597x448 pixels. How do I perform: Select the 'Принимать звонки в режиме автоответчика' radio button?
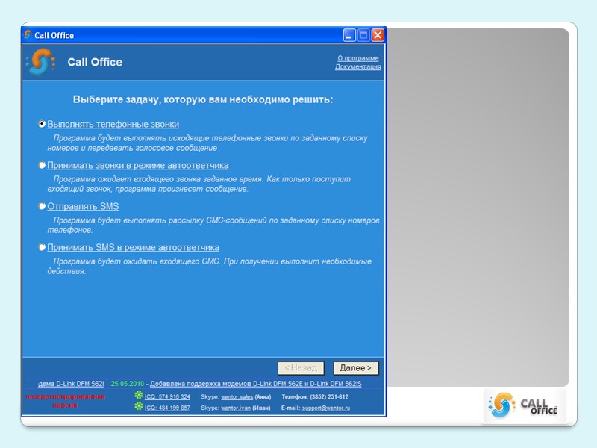42,165
